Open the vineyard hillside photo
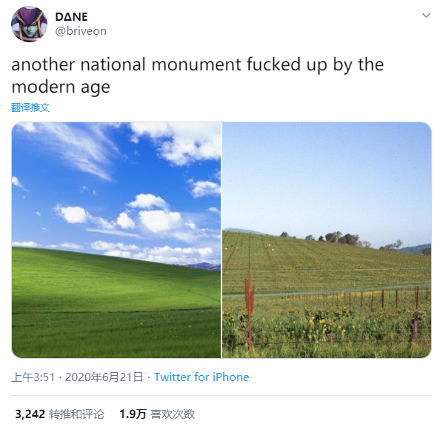Viewport: 443px width, 430px height. (x=327, y=240)
